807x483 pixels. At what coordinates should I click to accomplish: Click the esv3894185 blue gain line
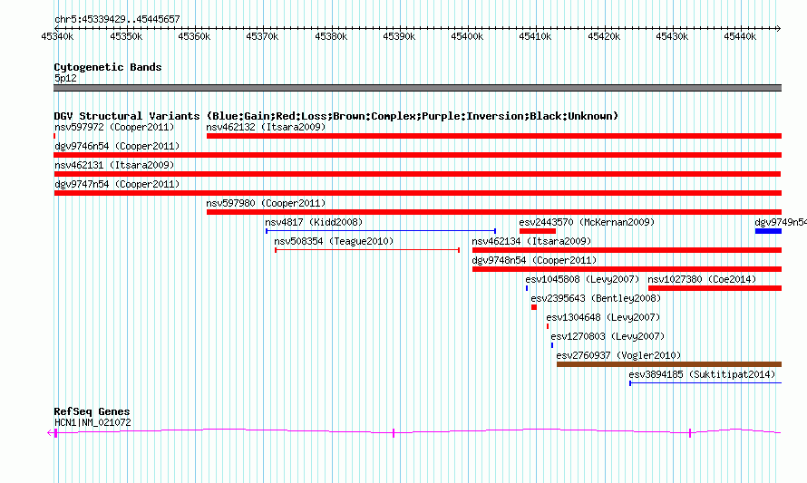[705, 383]
